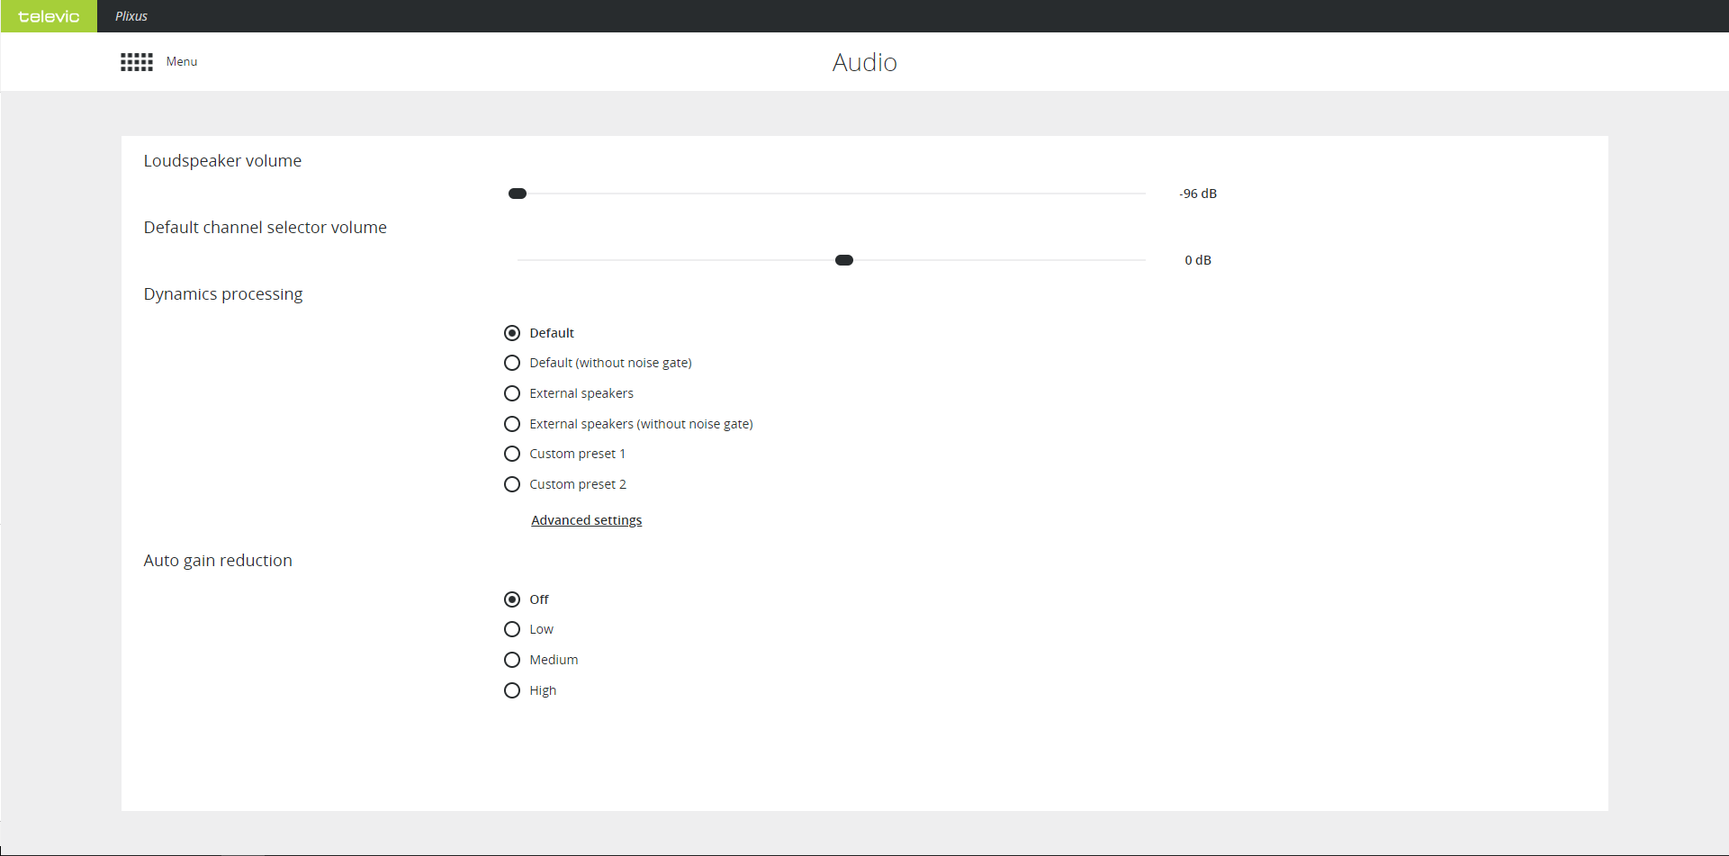Open the Menu grid icon
This screenshot has width=1729, height=856.
(x=137, y=62)
